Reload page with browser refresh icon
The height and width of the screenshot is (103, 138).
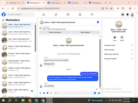(x=13, y=9)
